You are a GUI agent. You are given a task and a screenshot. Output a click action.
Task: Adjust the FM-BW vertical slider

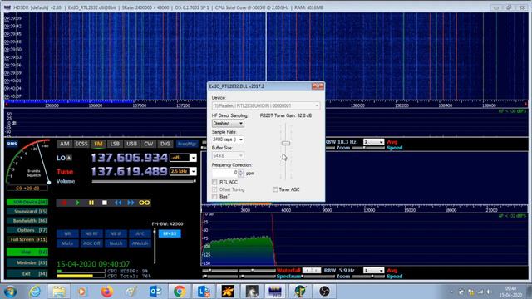point(155,246)
